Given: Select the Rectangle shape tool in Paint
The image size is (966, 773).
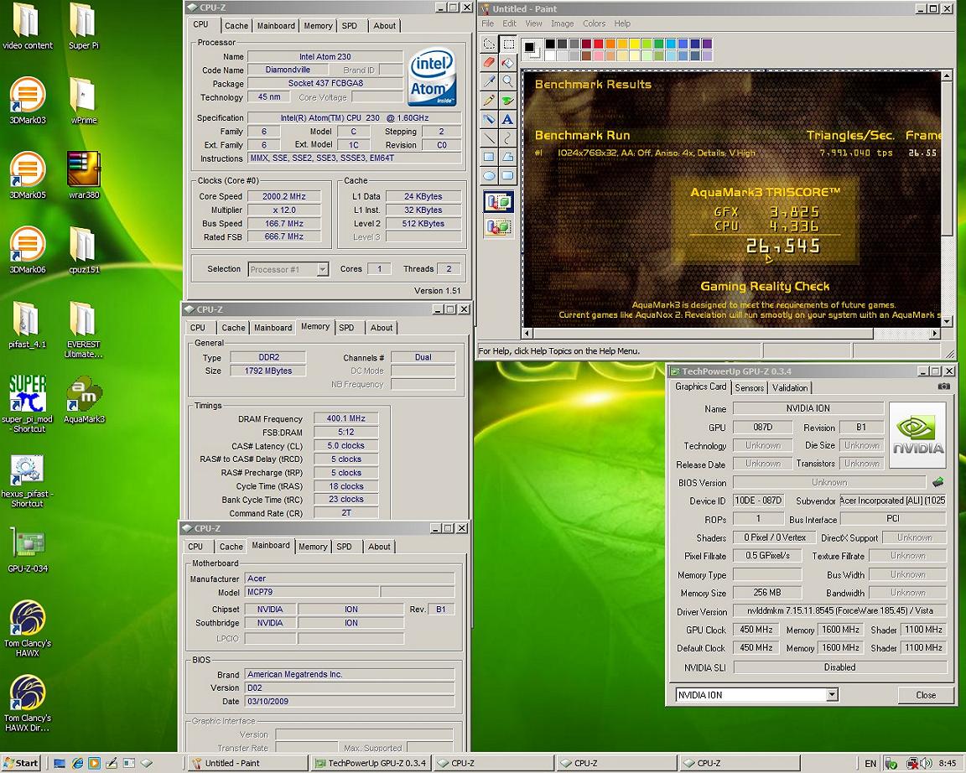Looking at the screenshot, I should [x=489, y=157].
